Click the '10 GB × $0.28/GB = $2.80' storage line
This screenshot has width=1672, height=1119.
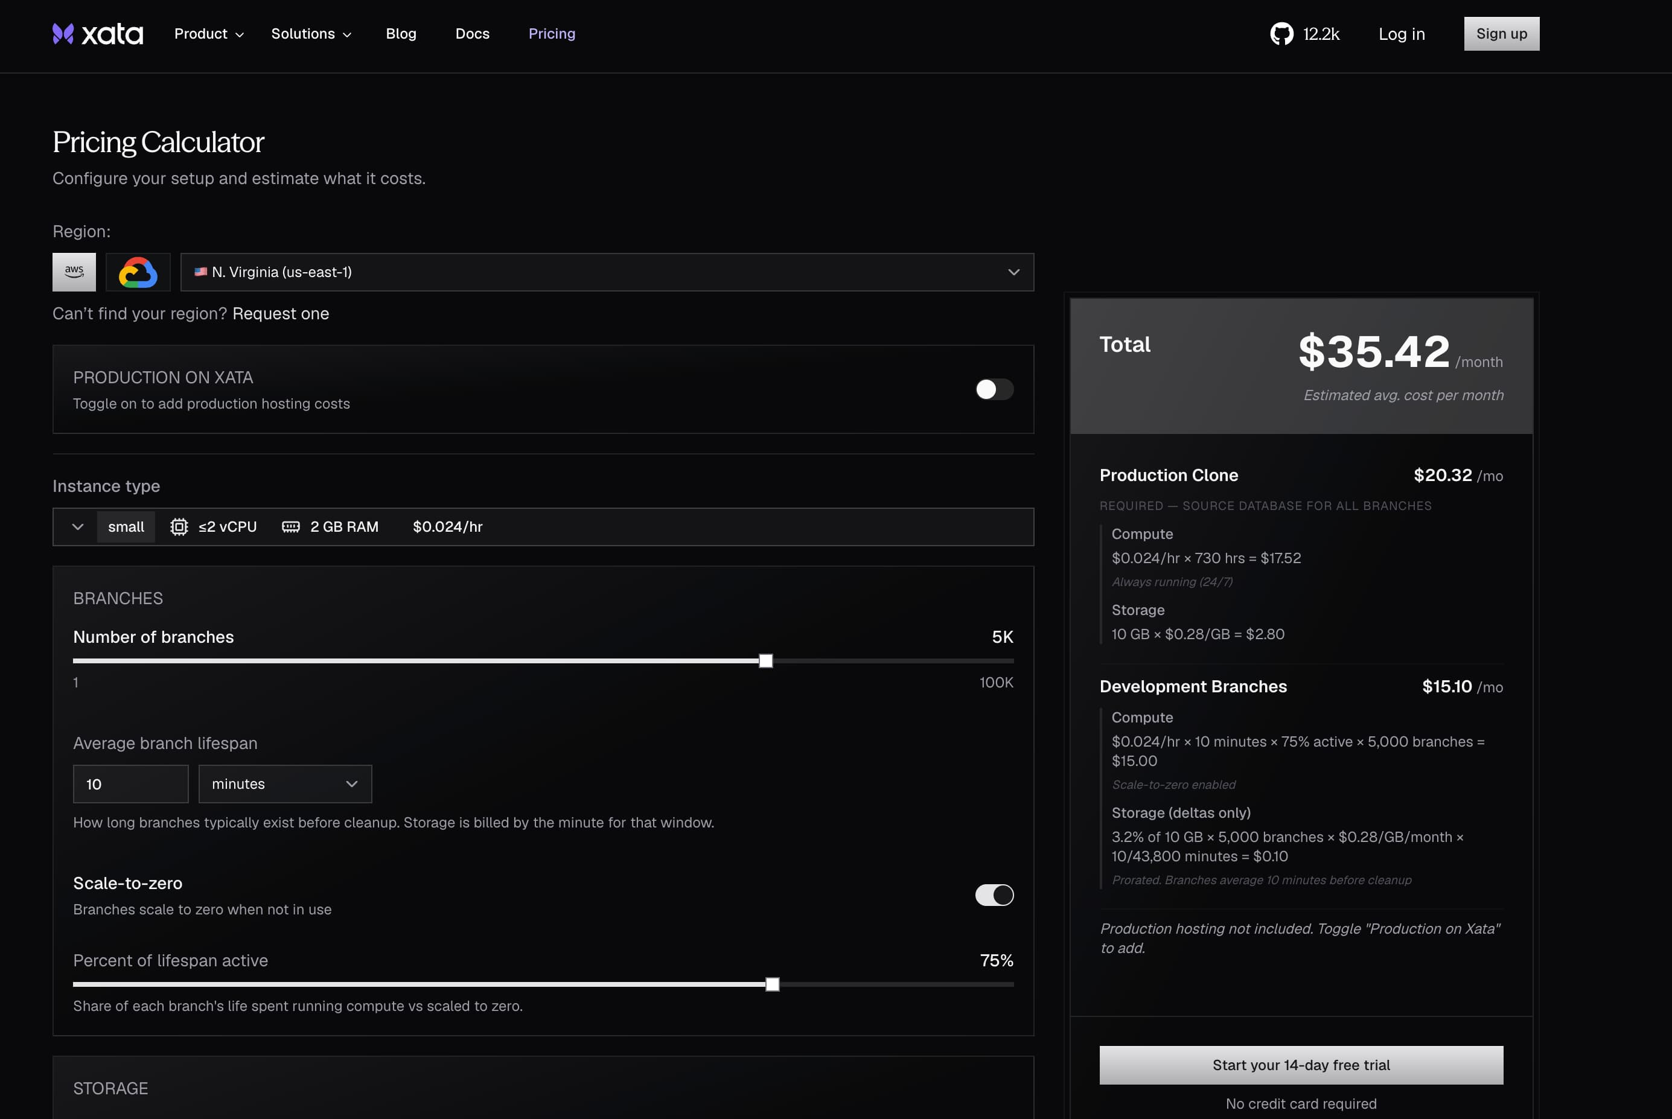pyautogui.click(x=1198, y=634)
